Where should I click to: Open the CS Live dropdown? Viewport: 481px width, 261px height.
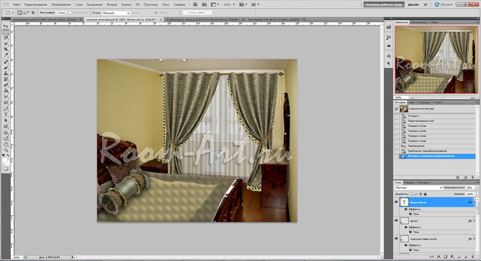tap(446, 4)
